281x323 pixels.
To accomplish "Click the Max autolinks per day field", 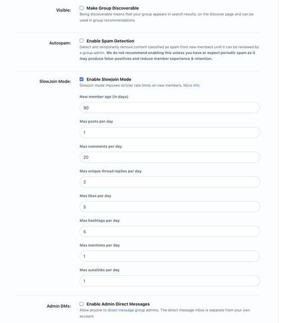I will pyautogui.click(x=170, y=281).
